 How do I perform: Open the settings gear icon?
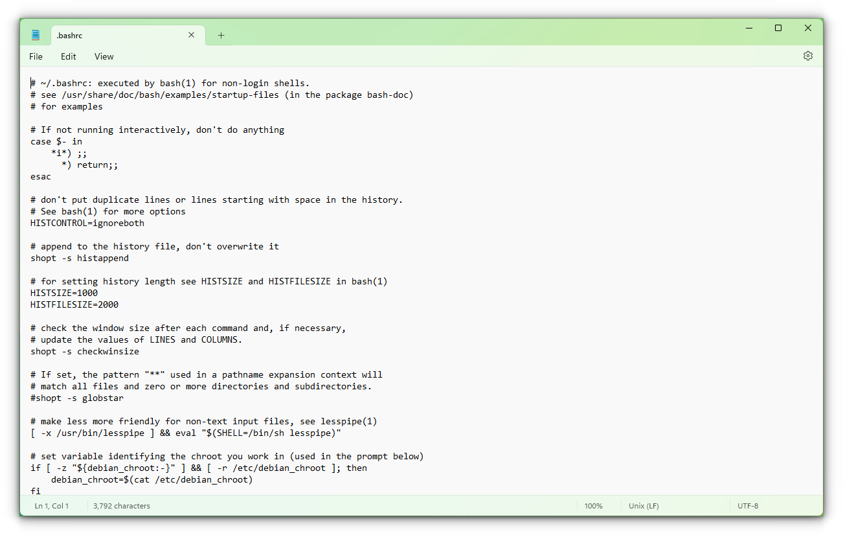[808, 56]
